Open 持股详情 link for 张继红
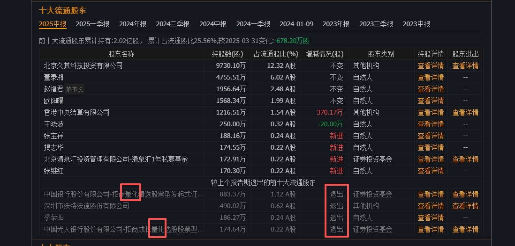The image size is (515, 246). coord(431,171)
